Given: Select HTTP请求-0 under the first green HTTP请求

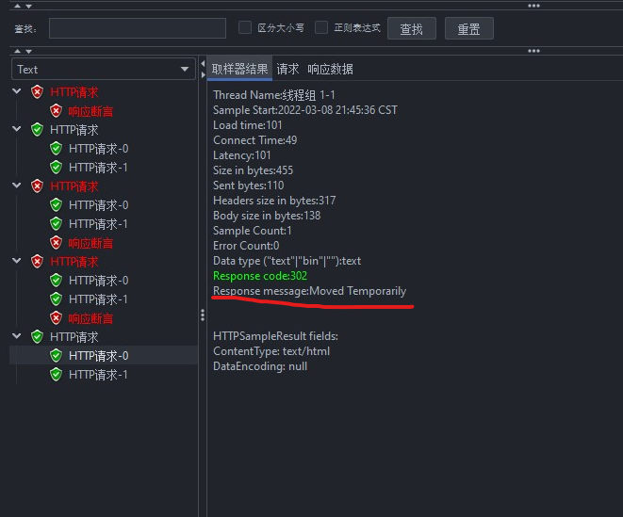Looking at the screenshot, I should click(99, 149).
